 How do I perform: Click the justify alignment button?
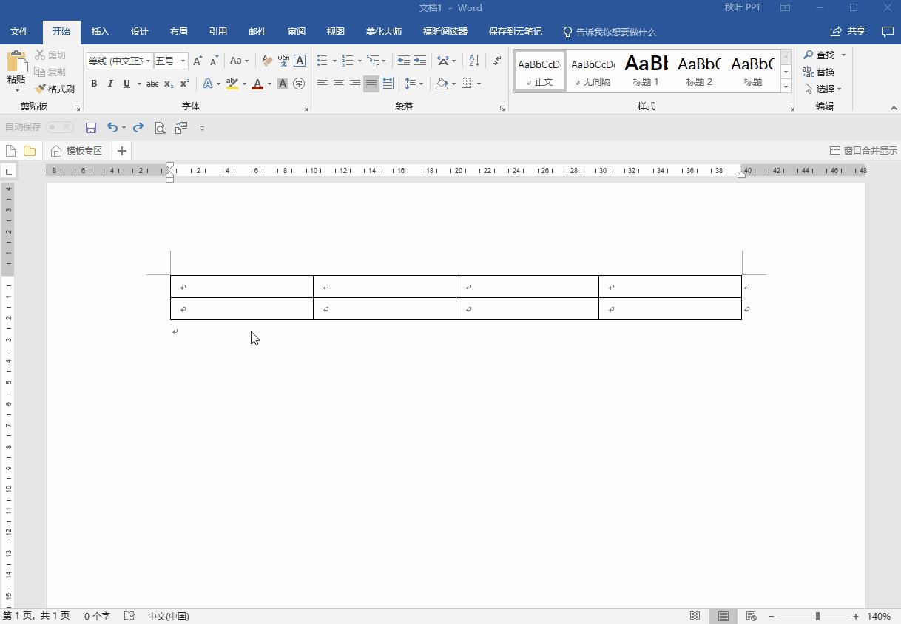(x=371, y=84)
